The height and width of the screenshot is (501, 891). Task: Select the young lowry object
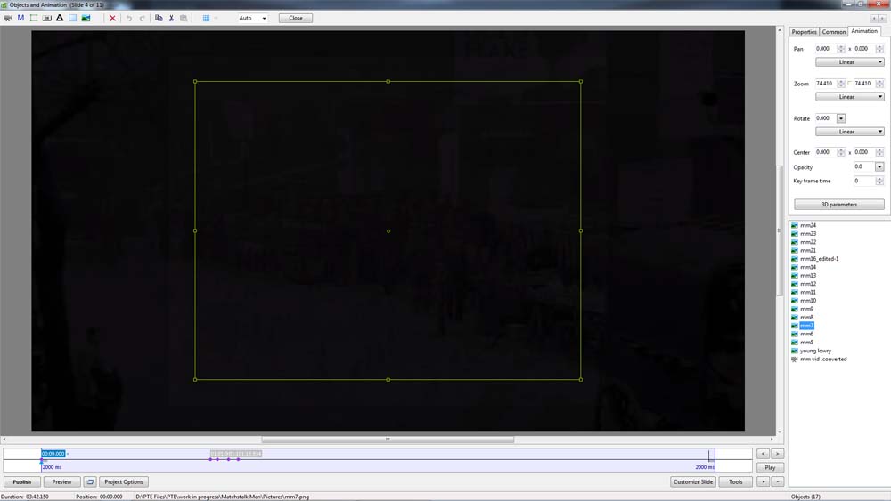click(x=815, y=351)
